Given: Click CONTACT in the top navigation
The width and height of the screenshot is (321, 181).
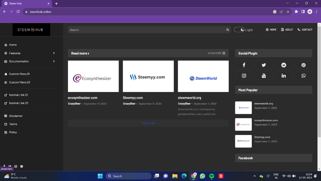Looking at the screenshot, I should tap(305, 30).
